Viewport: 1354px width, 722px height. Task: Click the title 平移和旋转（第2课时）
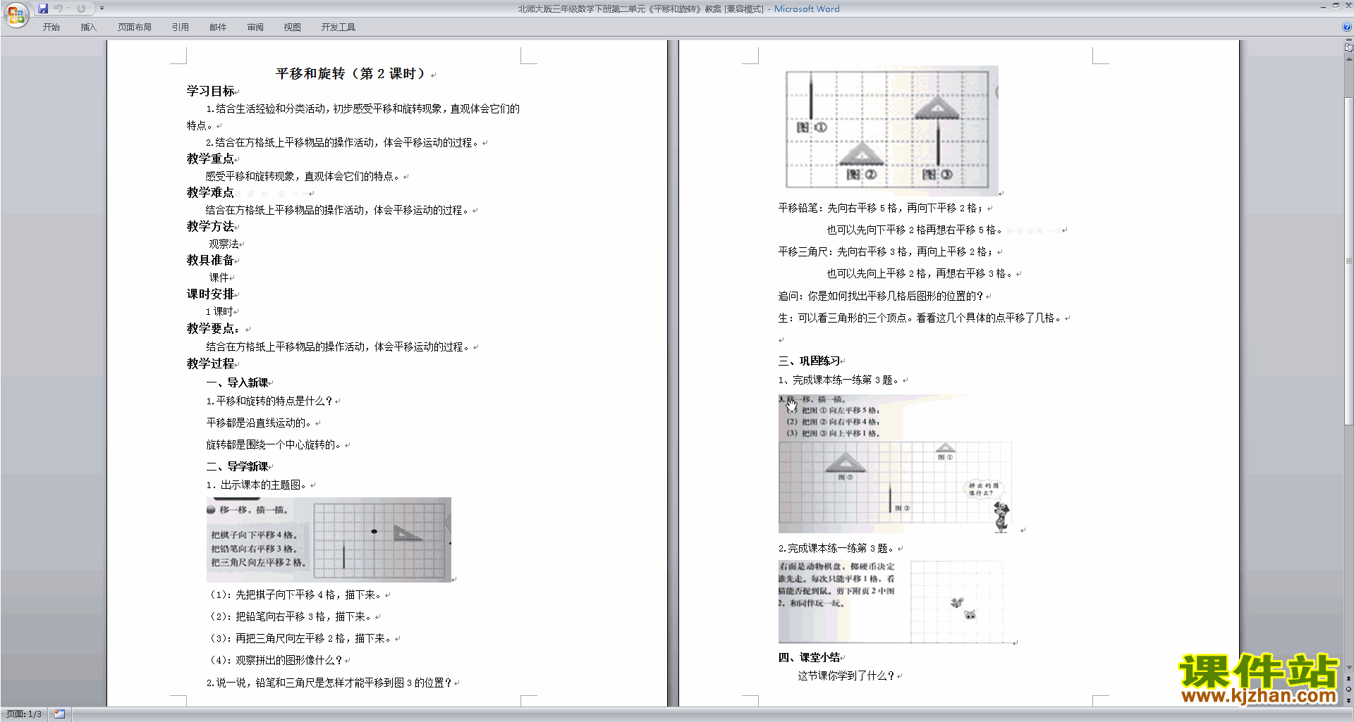click(x=350, y=74)
